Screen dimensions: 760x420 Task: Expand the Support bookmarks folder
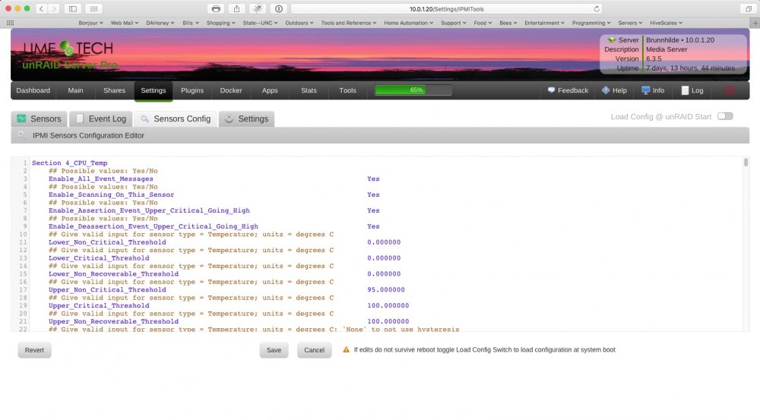[x=453, y=23]
